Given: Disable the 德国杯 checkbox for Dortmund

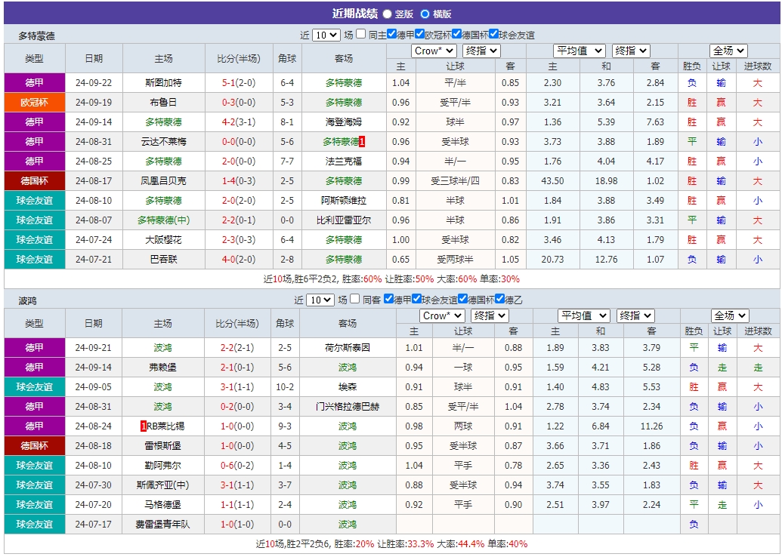Looking at the screenshot, I should point(456,32).
